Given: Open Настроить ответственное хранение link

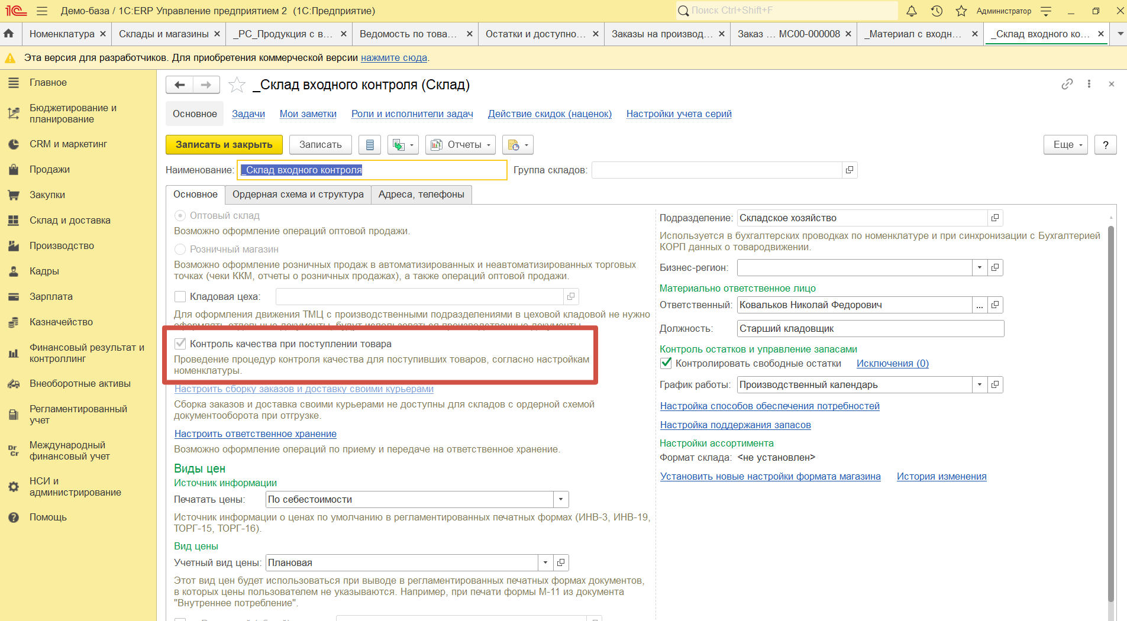Looking at the screenshot, I should 256,434.
